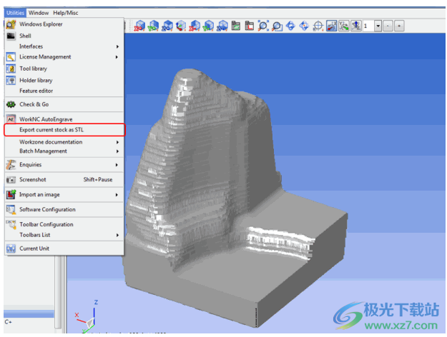This screenshot has height=337, width=447.
Task: Select Feature editor menu entry
Action: pyautogui.click(x=64, y=91)
